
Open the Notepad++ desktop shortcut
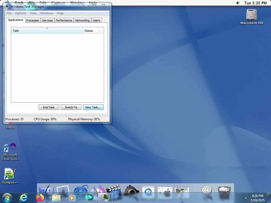10,176
